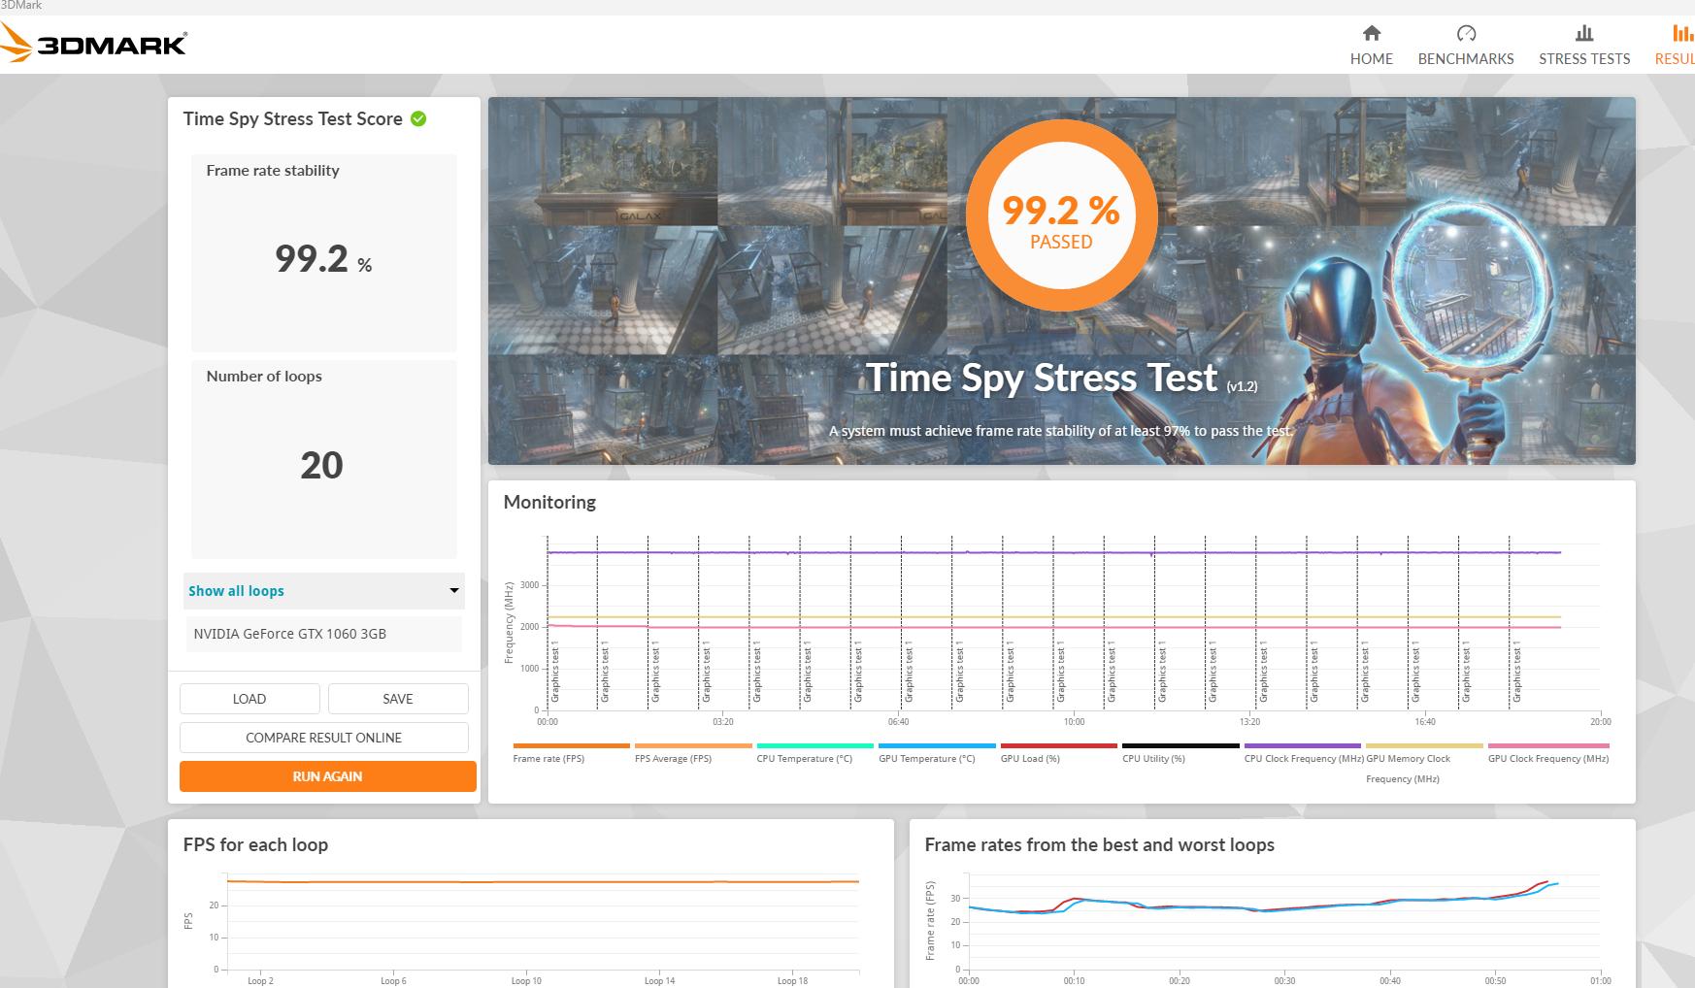Click the Frame rate stability label
Screen dimensions: 1695x988
(x=273, y=171)
